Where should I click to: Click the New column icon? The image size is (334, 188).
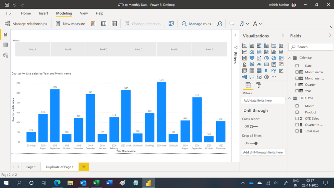[x=104, y=24]
